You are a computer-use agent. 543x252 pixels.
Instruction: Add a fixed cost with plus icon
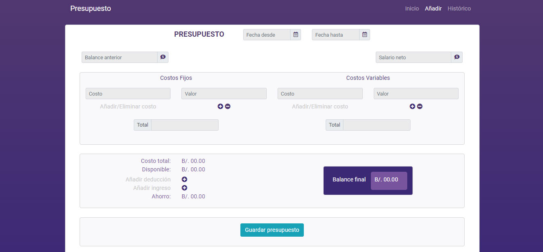(220, 106)
